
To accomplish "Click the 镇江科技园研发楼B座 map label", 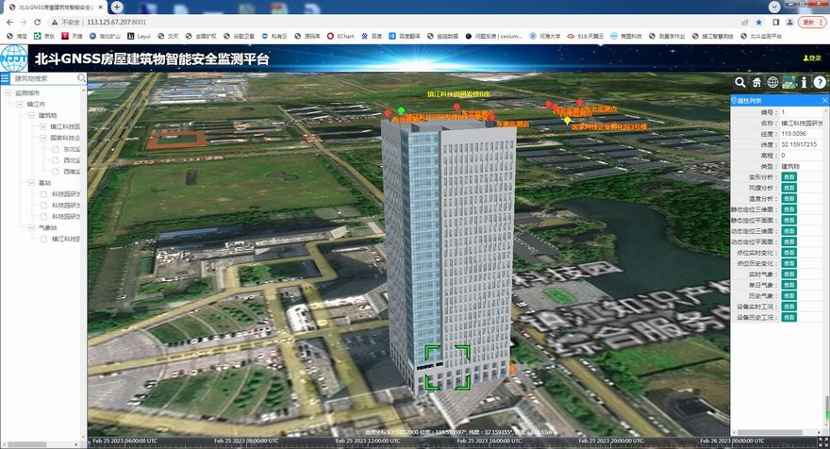I will [x=458, y=94].
